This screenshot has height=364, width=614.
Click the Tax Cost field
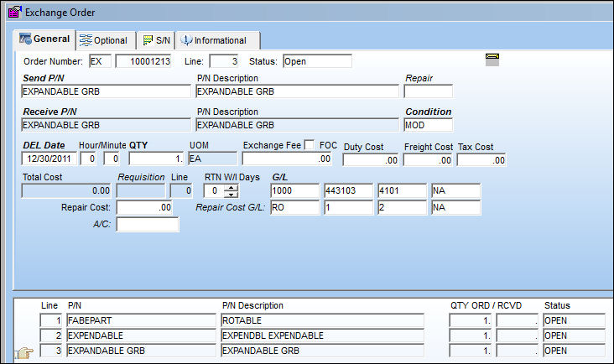[481, 160]
